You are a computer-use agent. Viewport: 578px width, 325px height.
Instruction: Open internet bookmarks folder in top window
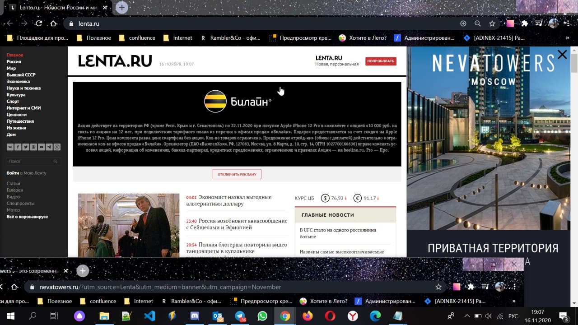pyautogui.click(x=178, y=38)
